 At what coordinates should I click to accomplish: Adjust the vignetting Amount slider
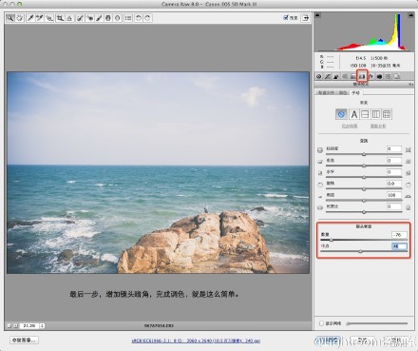pyautogui.click(x=332, y=240)
